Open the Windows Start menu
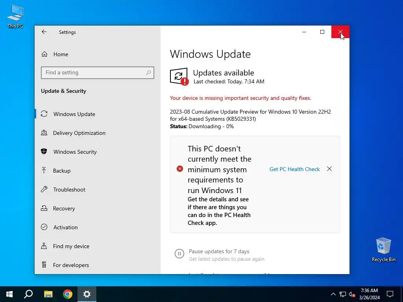 pyautogui.click(x=9, y=294)
